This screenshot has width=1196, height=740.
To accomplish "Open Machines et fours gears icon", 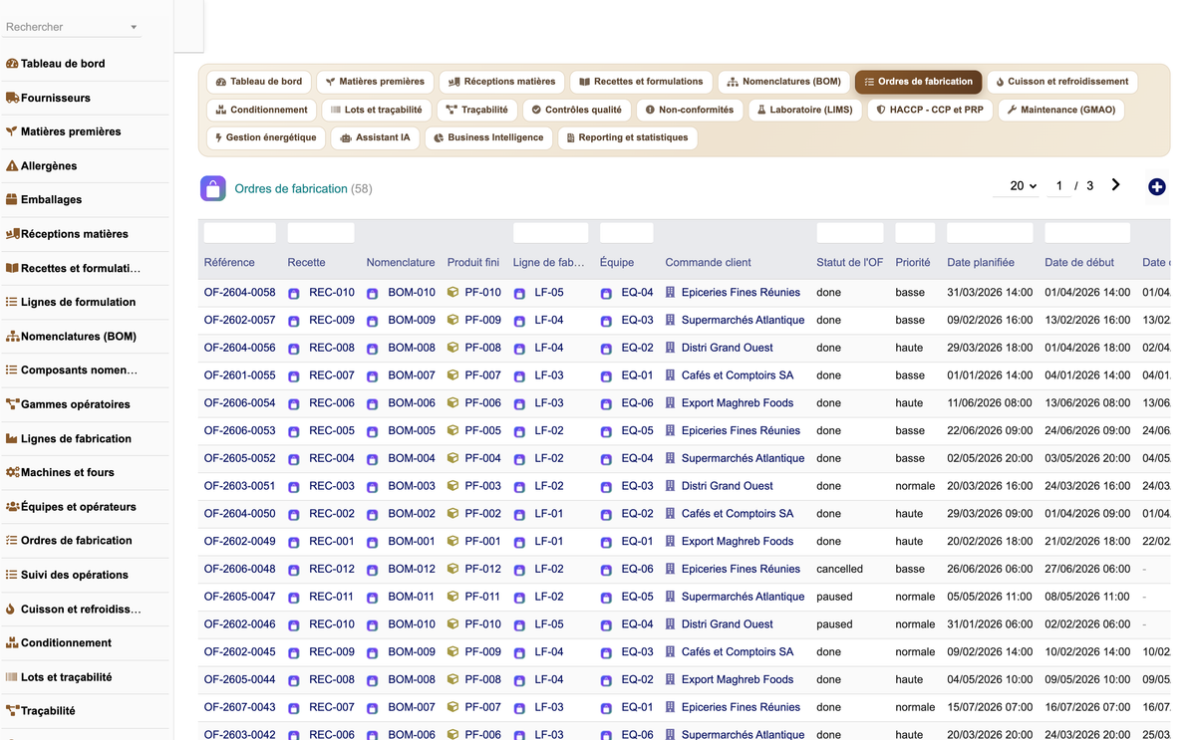I will click(12, 472).
